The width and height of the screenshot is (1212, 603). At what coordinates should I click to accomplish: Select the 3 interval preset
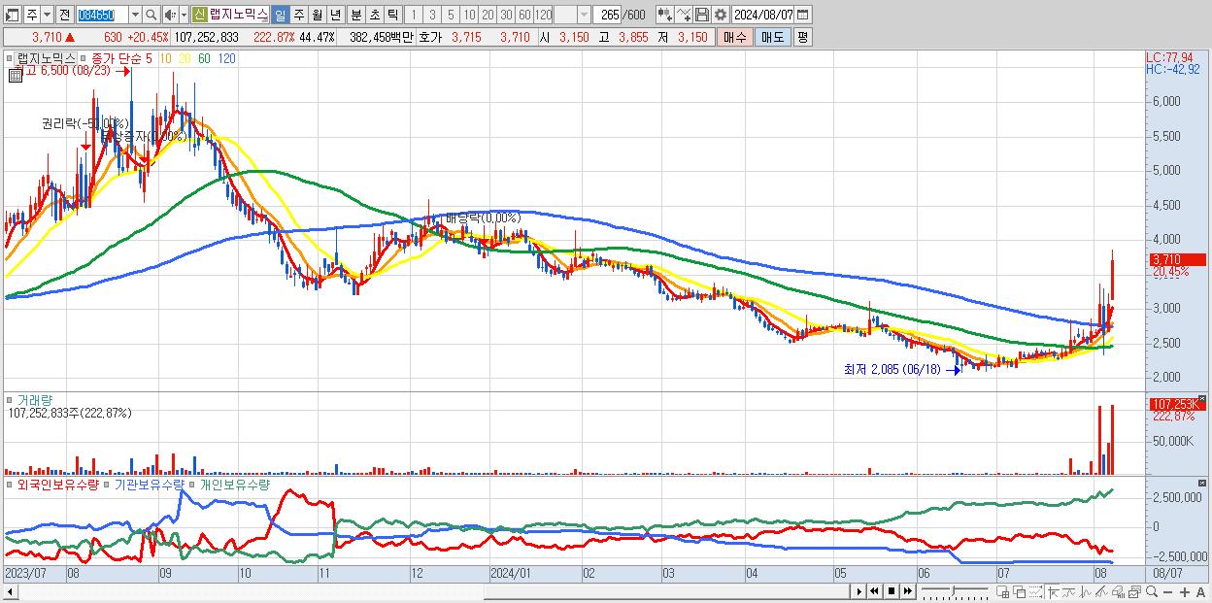pos(432,15)
